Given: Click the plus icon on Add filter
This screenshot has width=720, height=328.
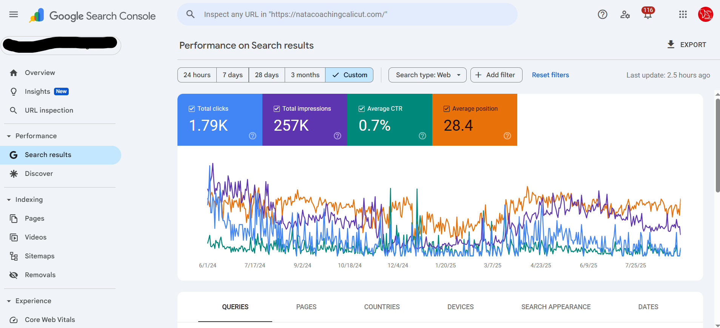Looking at the screenshot, I should (x=478, y=75).
